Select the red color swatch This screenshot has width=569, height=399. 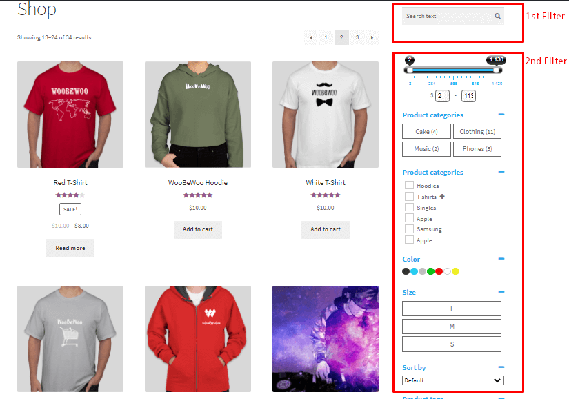[439, 271]
